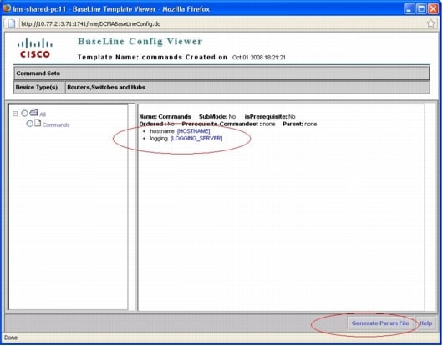Image resolution: width=443 pixels, height=346 pixels.
Task: Click the Prerequisite Commandset : none text
Action: [x=228, y=124]
